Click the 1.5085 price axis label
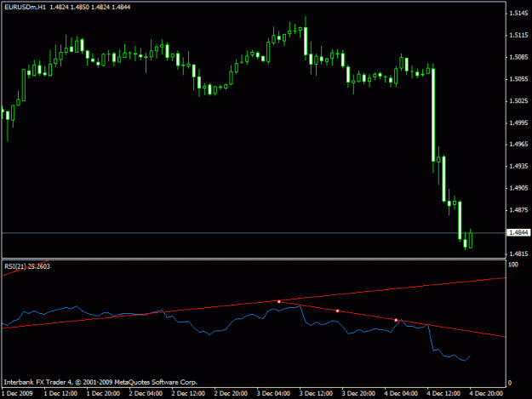Screen dimensions: 532x399 518,57
